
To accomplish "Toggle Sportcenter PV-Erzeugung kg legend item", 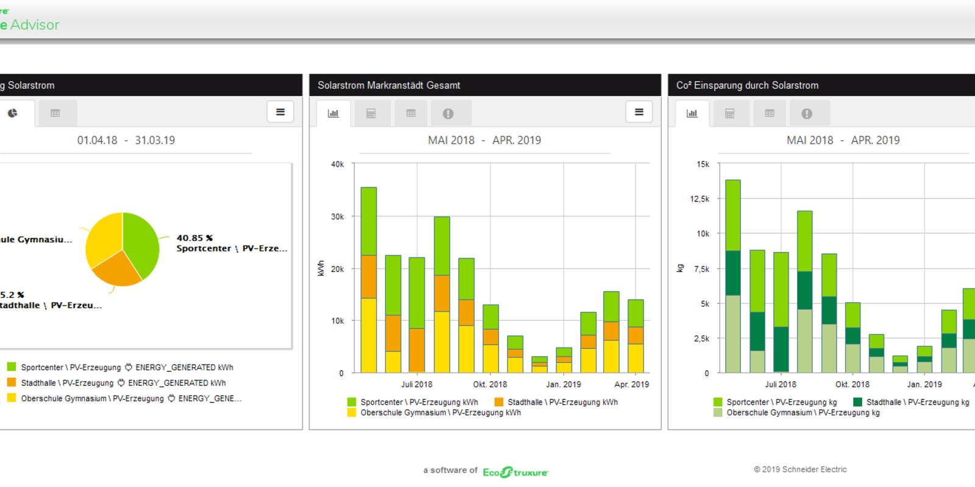I will (775, 402).
